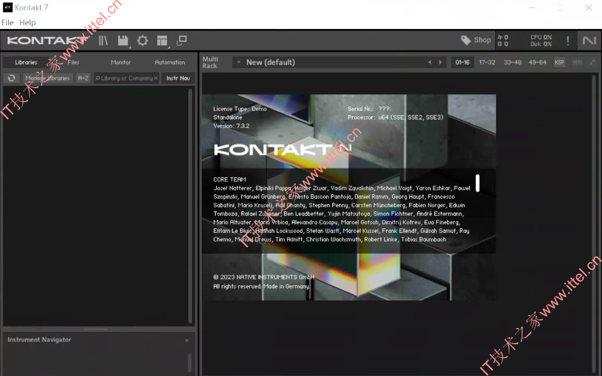The height and width of the screenshot is (376, 602).
Task: Click the Serial Nr. text
Action: point(369,109)
